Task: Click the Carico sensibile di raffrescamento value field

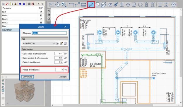Action: [x=59, y=58]
